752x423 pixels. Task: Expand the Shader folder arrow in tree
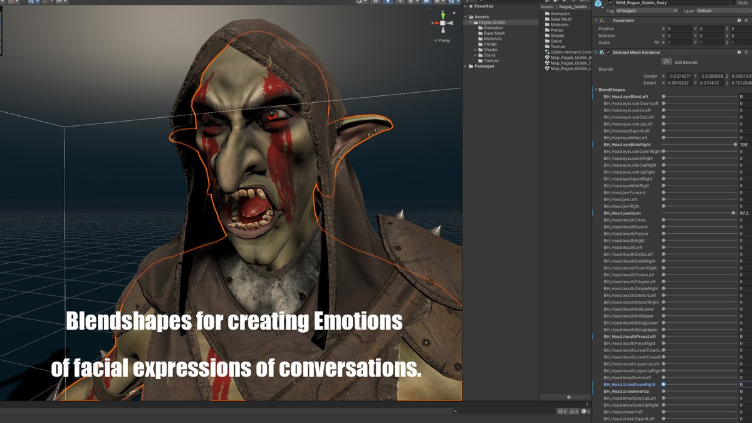[476, 50]
